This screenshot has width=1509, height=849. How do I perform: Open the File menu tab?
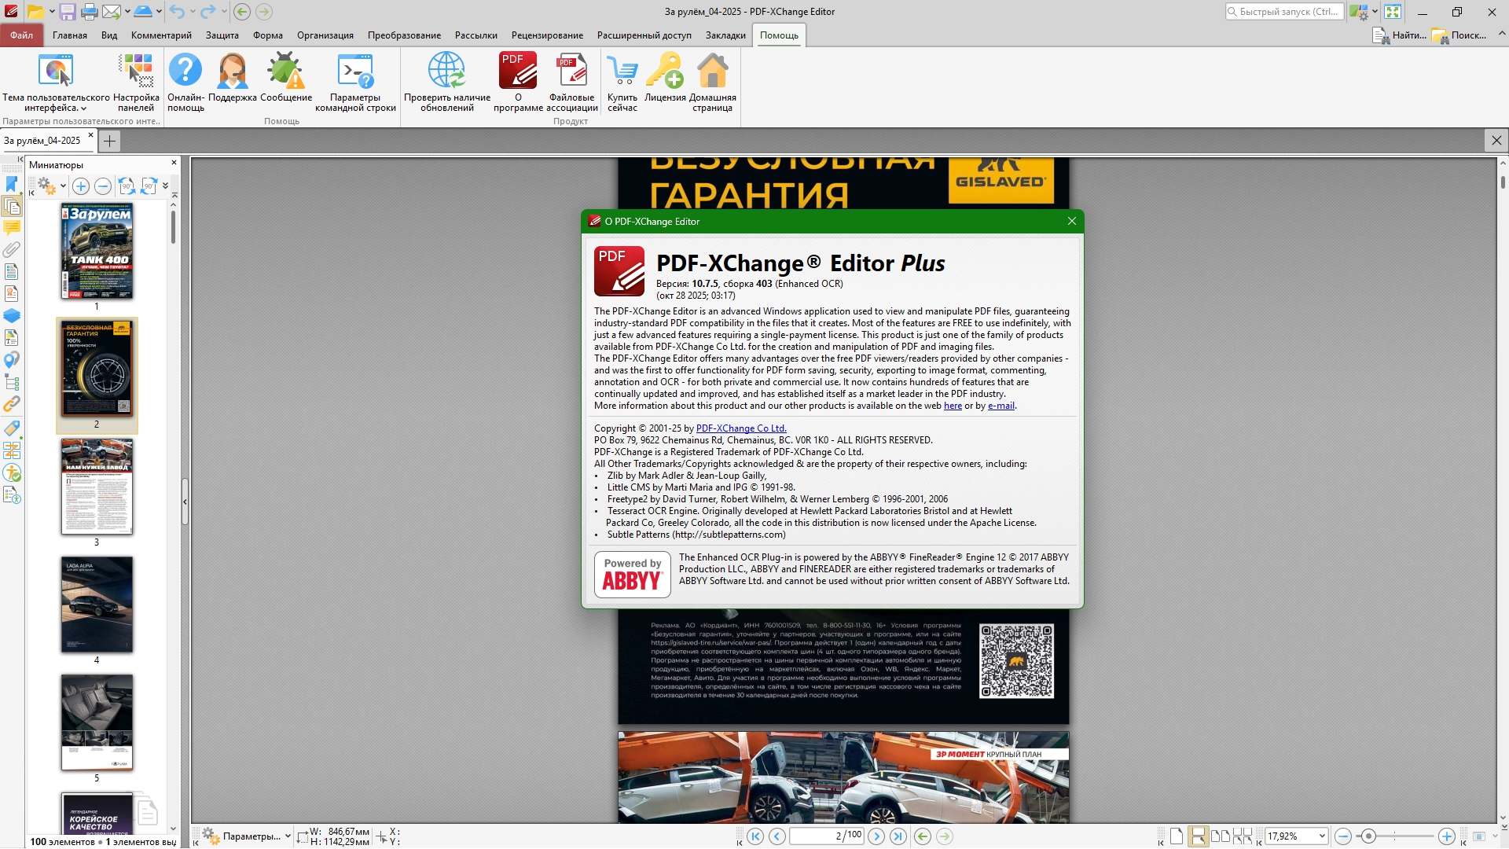[21, 35]
